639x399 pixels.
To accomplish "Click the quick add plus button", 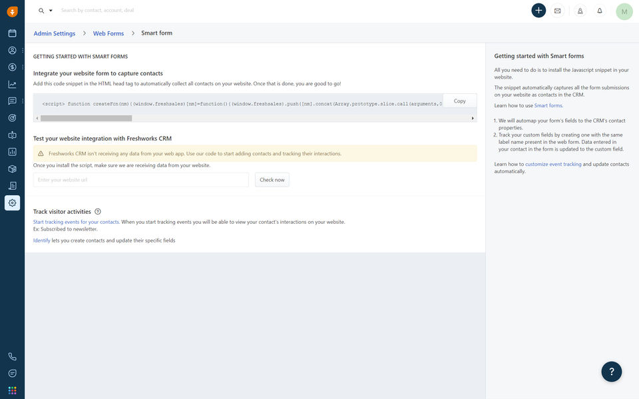I will pyautogui.click(x=538, y=11).
